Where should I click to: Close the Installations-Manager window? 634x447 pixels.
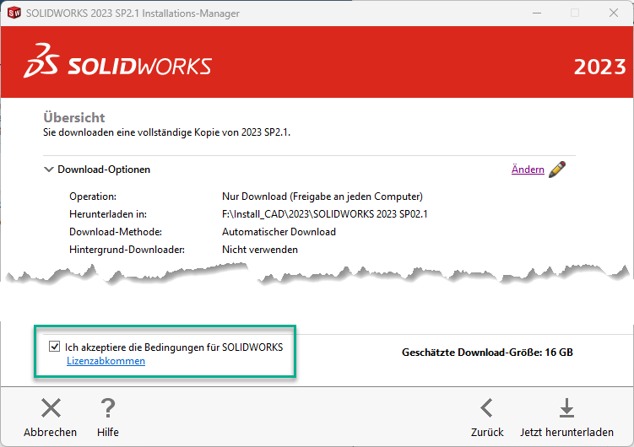[614, 13]
